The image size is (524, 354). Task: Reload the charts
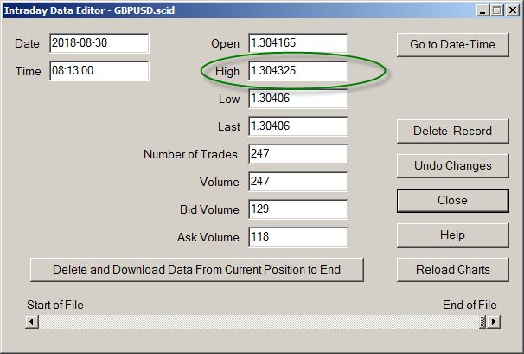453,270
